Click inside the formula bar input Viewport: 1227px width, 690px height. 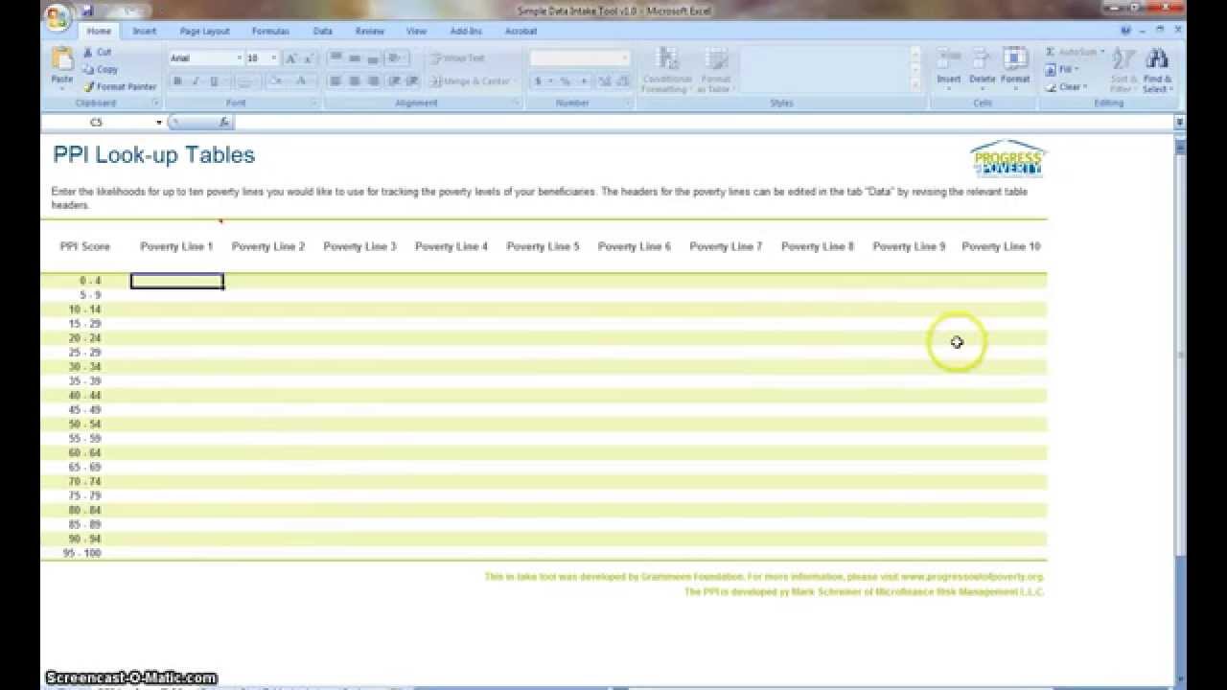tap(703, 122)
